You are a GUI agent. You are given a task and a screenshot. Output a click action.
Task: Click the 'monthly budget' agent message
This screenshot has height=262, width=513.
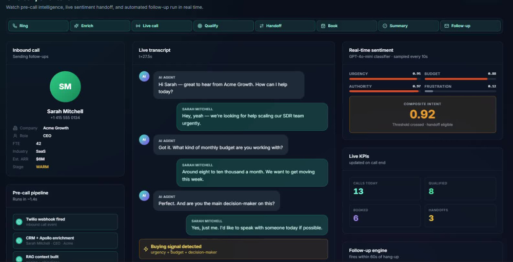click(221, 145)
